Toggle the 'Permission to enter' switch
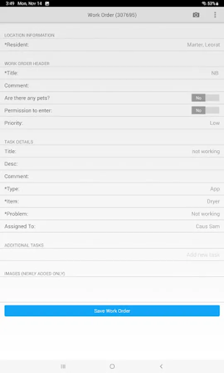 click(x=205, y=110)
